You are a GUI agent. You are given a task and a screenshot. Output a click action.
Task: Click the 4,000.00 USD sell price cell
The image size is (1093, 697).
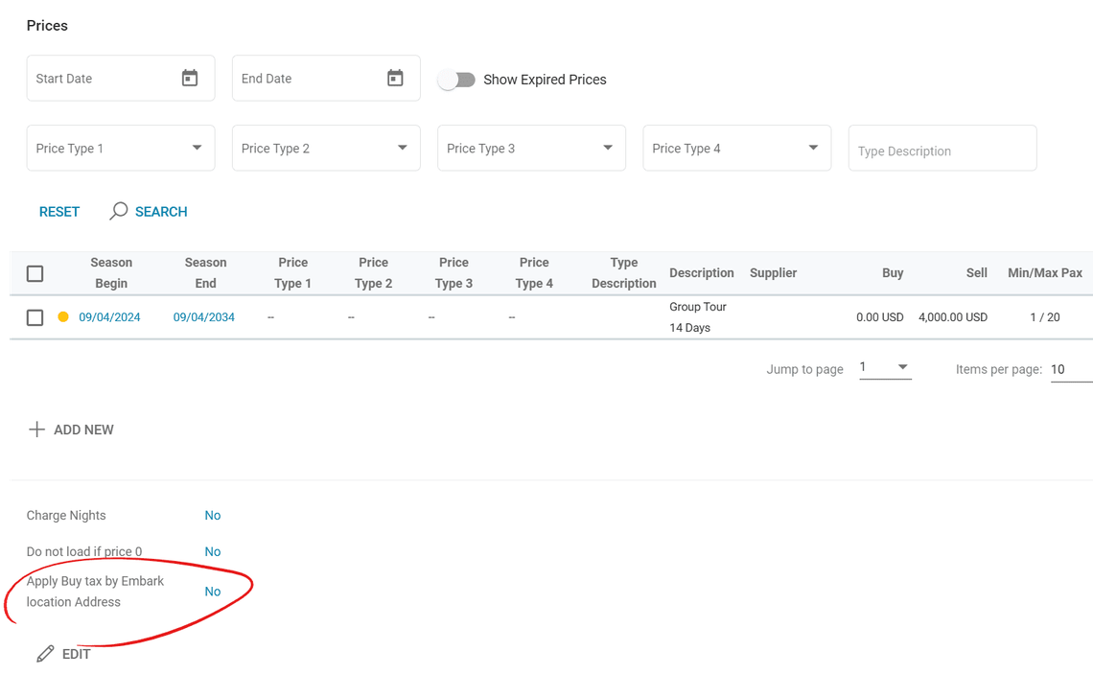953,317
